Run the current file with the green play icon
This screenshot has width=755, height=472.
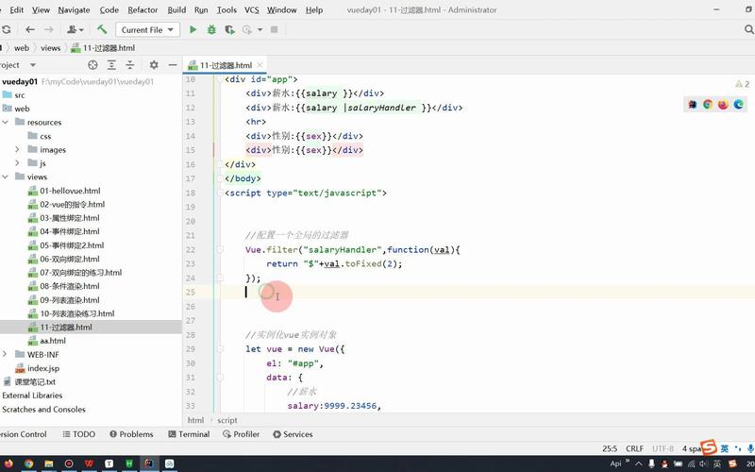tap(193, 30)
